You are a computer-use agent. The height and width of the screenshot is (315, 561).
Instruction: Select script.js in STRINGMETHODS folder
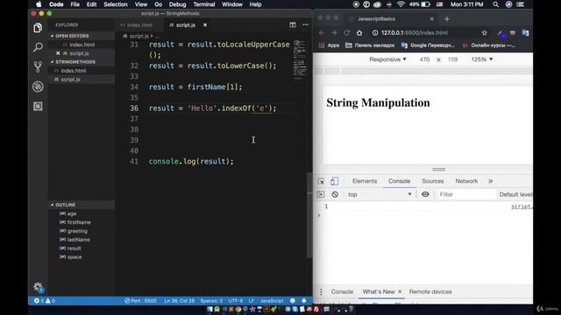(x=70, y=80)
